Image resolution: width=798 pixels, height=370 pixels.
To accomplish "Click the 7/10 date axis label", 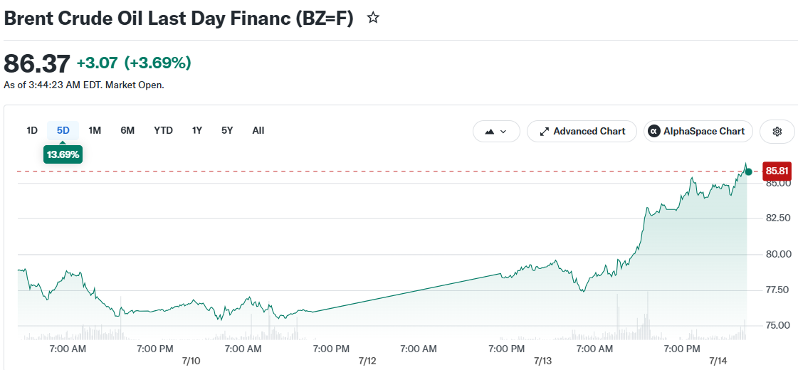I will pos(191,361).
